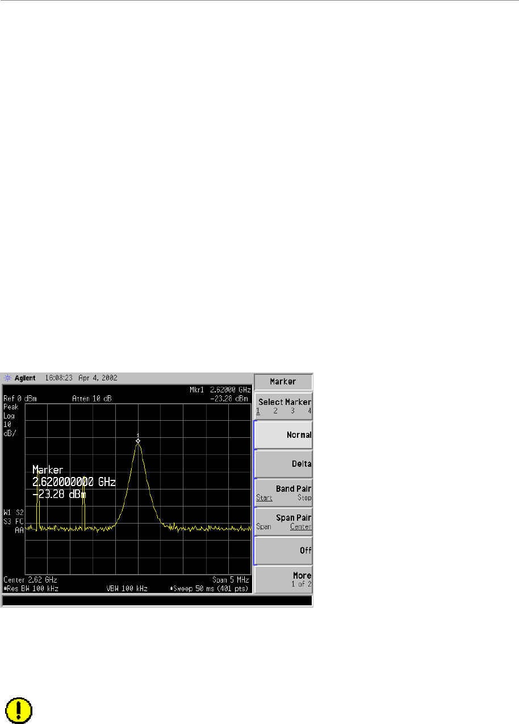519x724 pixels.
Task: Turn marker Off using the softkey
Action: point(283,550)
